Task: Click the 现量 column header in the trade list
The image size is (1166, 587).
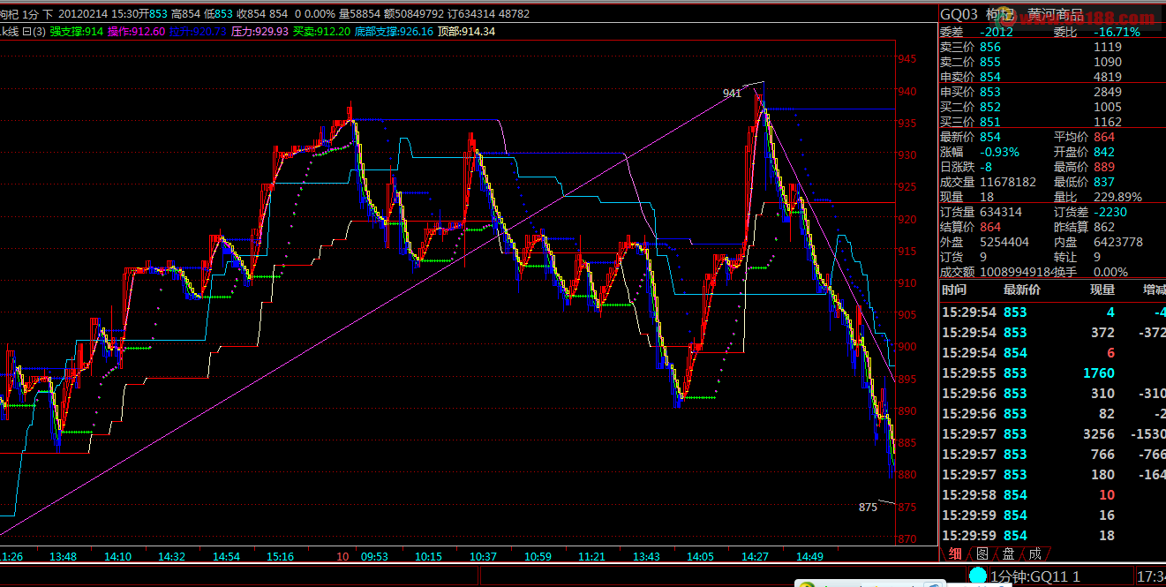Action: click(x=1102, y=290)
